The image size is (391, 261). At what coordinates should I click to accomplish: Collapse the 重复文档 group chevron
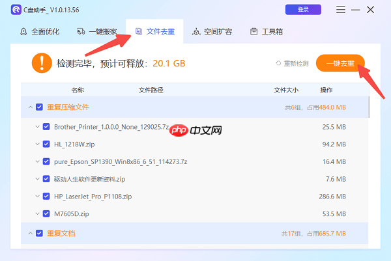point(31,234)
